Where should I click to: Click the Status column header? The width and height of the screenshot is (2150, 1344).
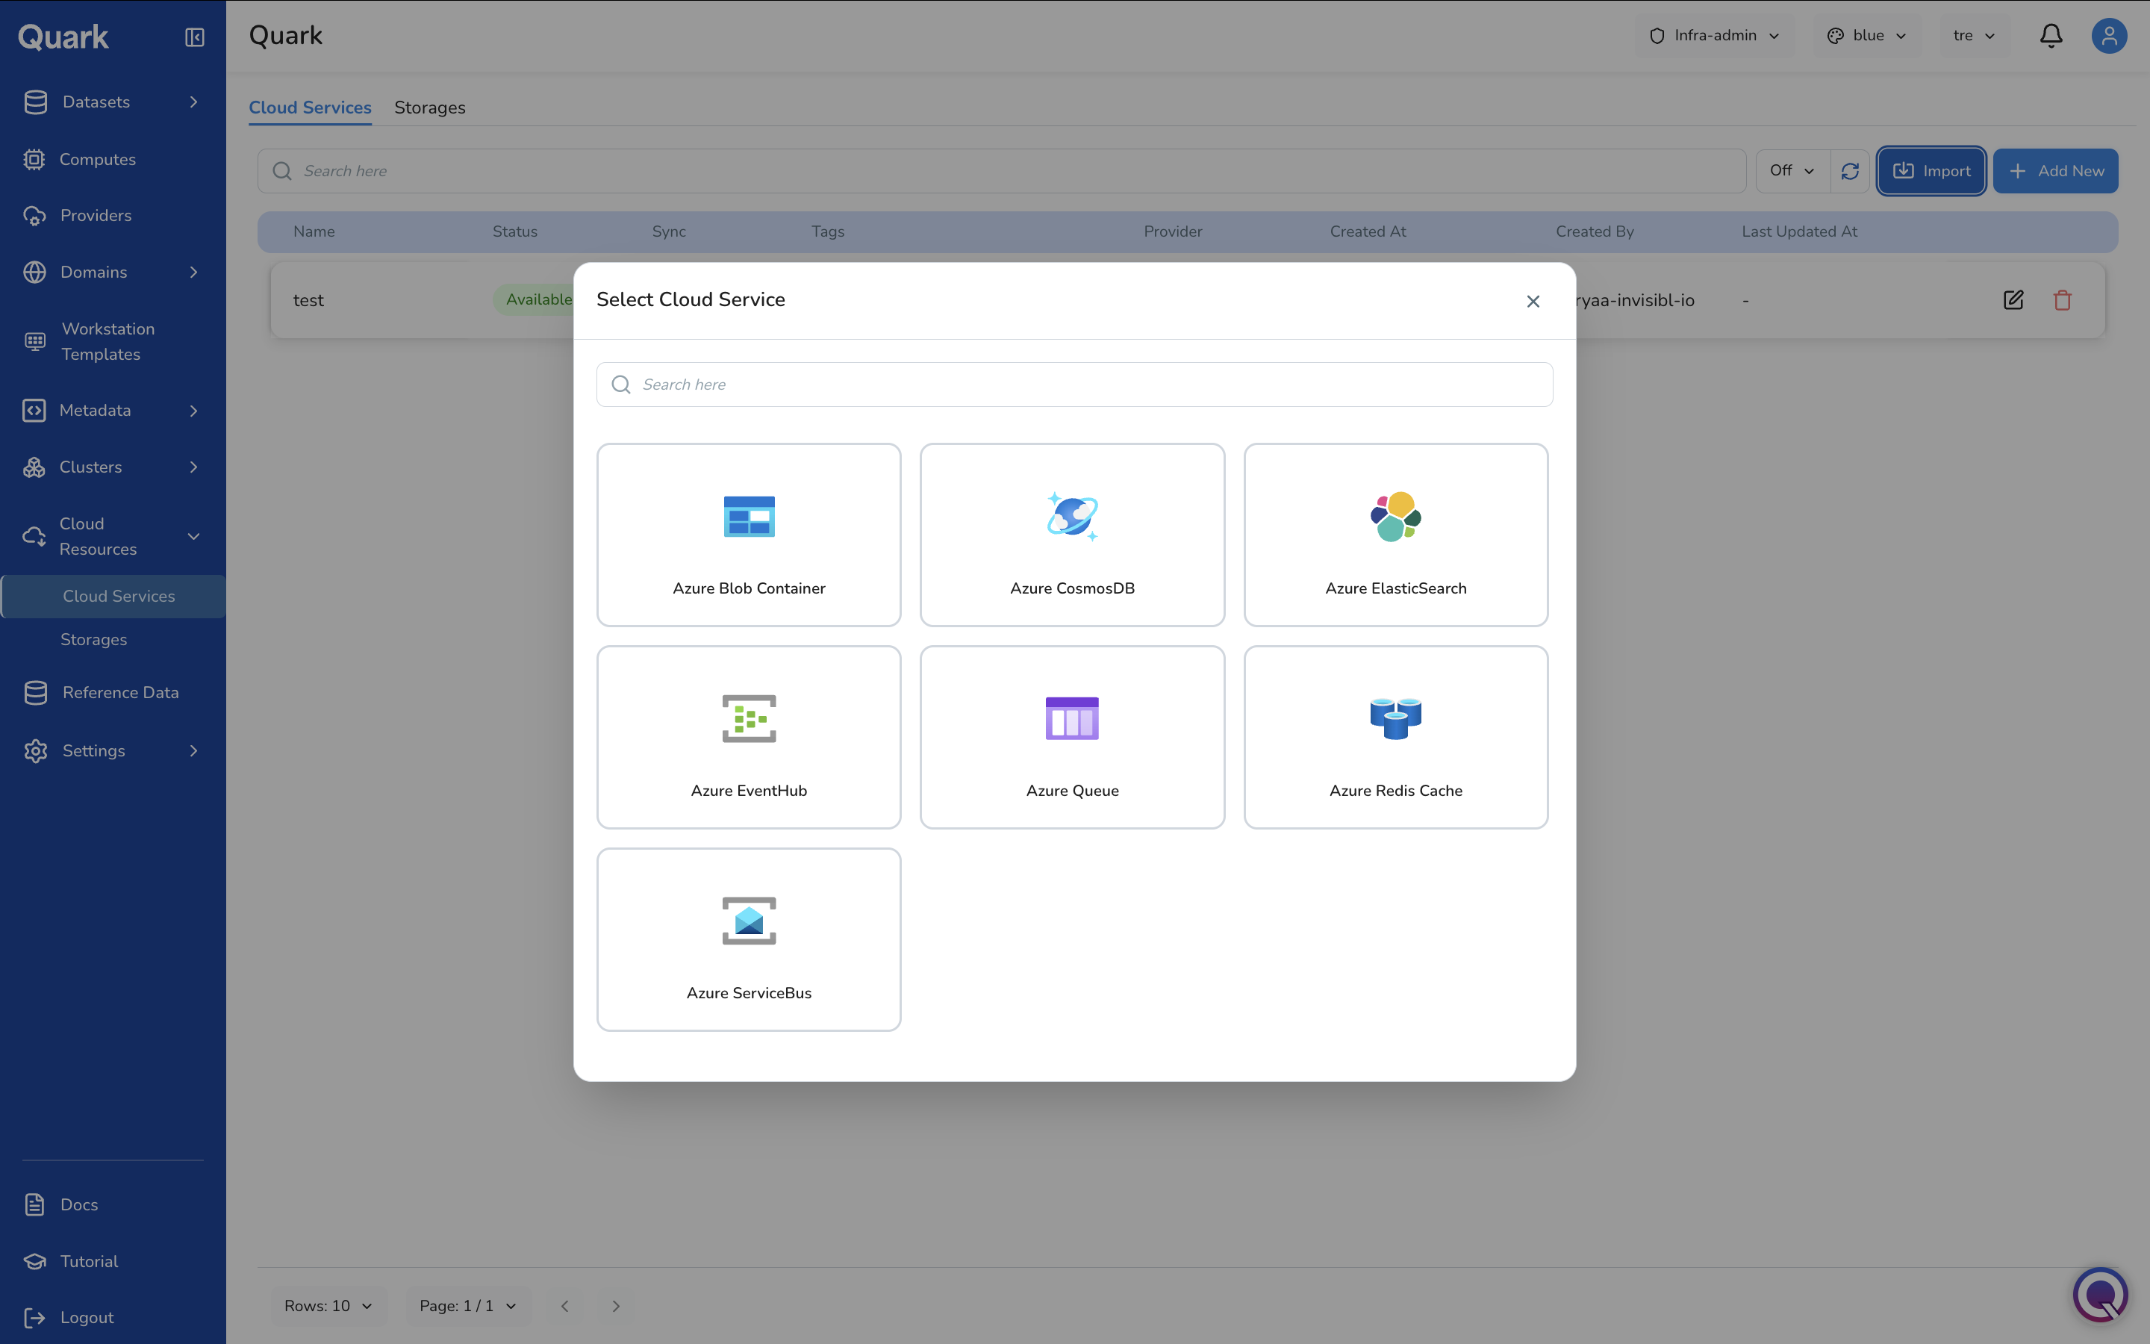tap(515, 231)
